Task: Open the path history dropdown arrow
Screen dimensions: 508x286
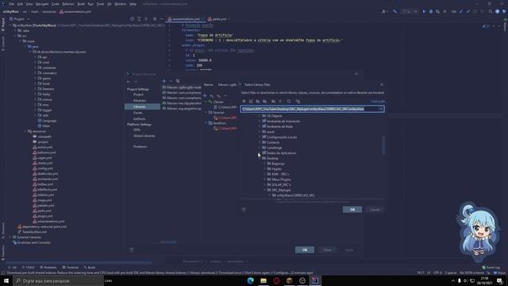Action: (381, 109)
